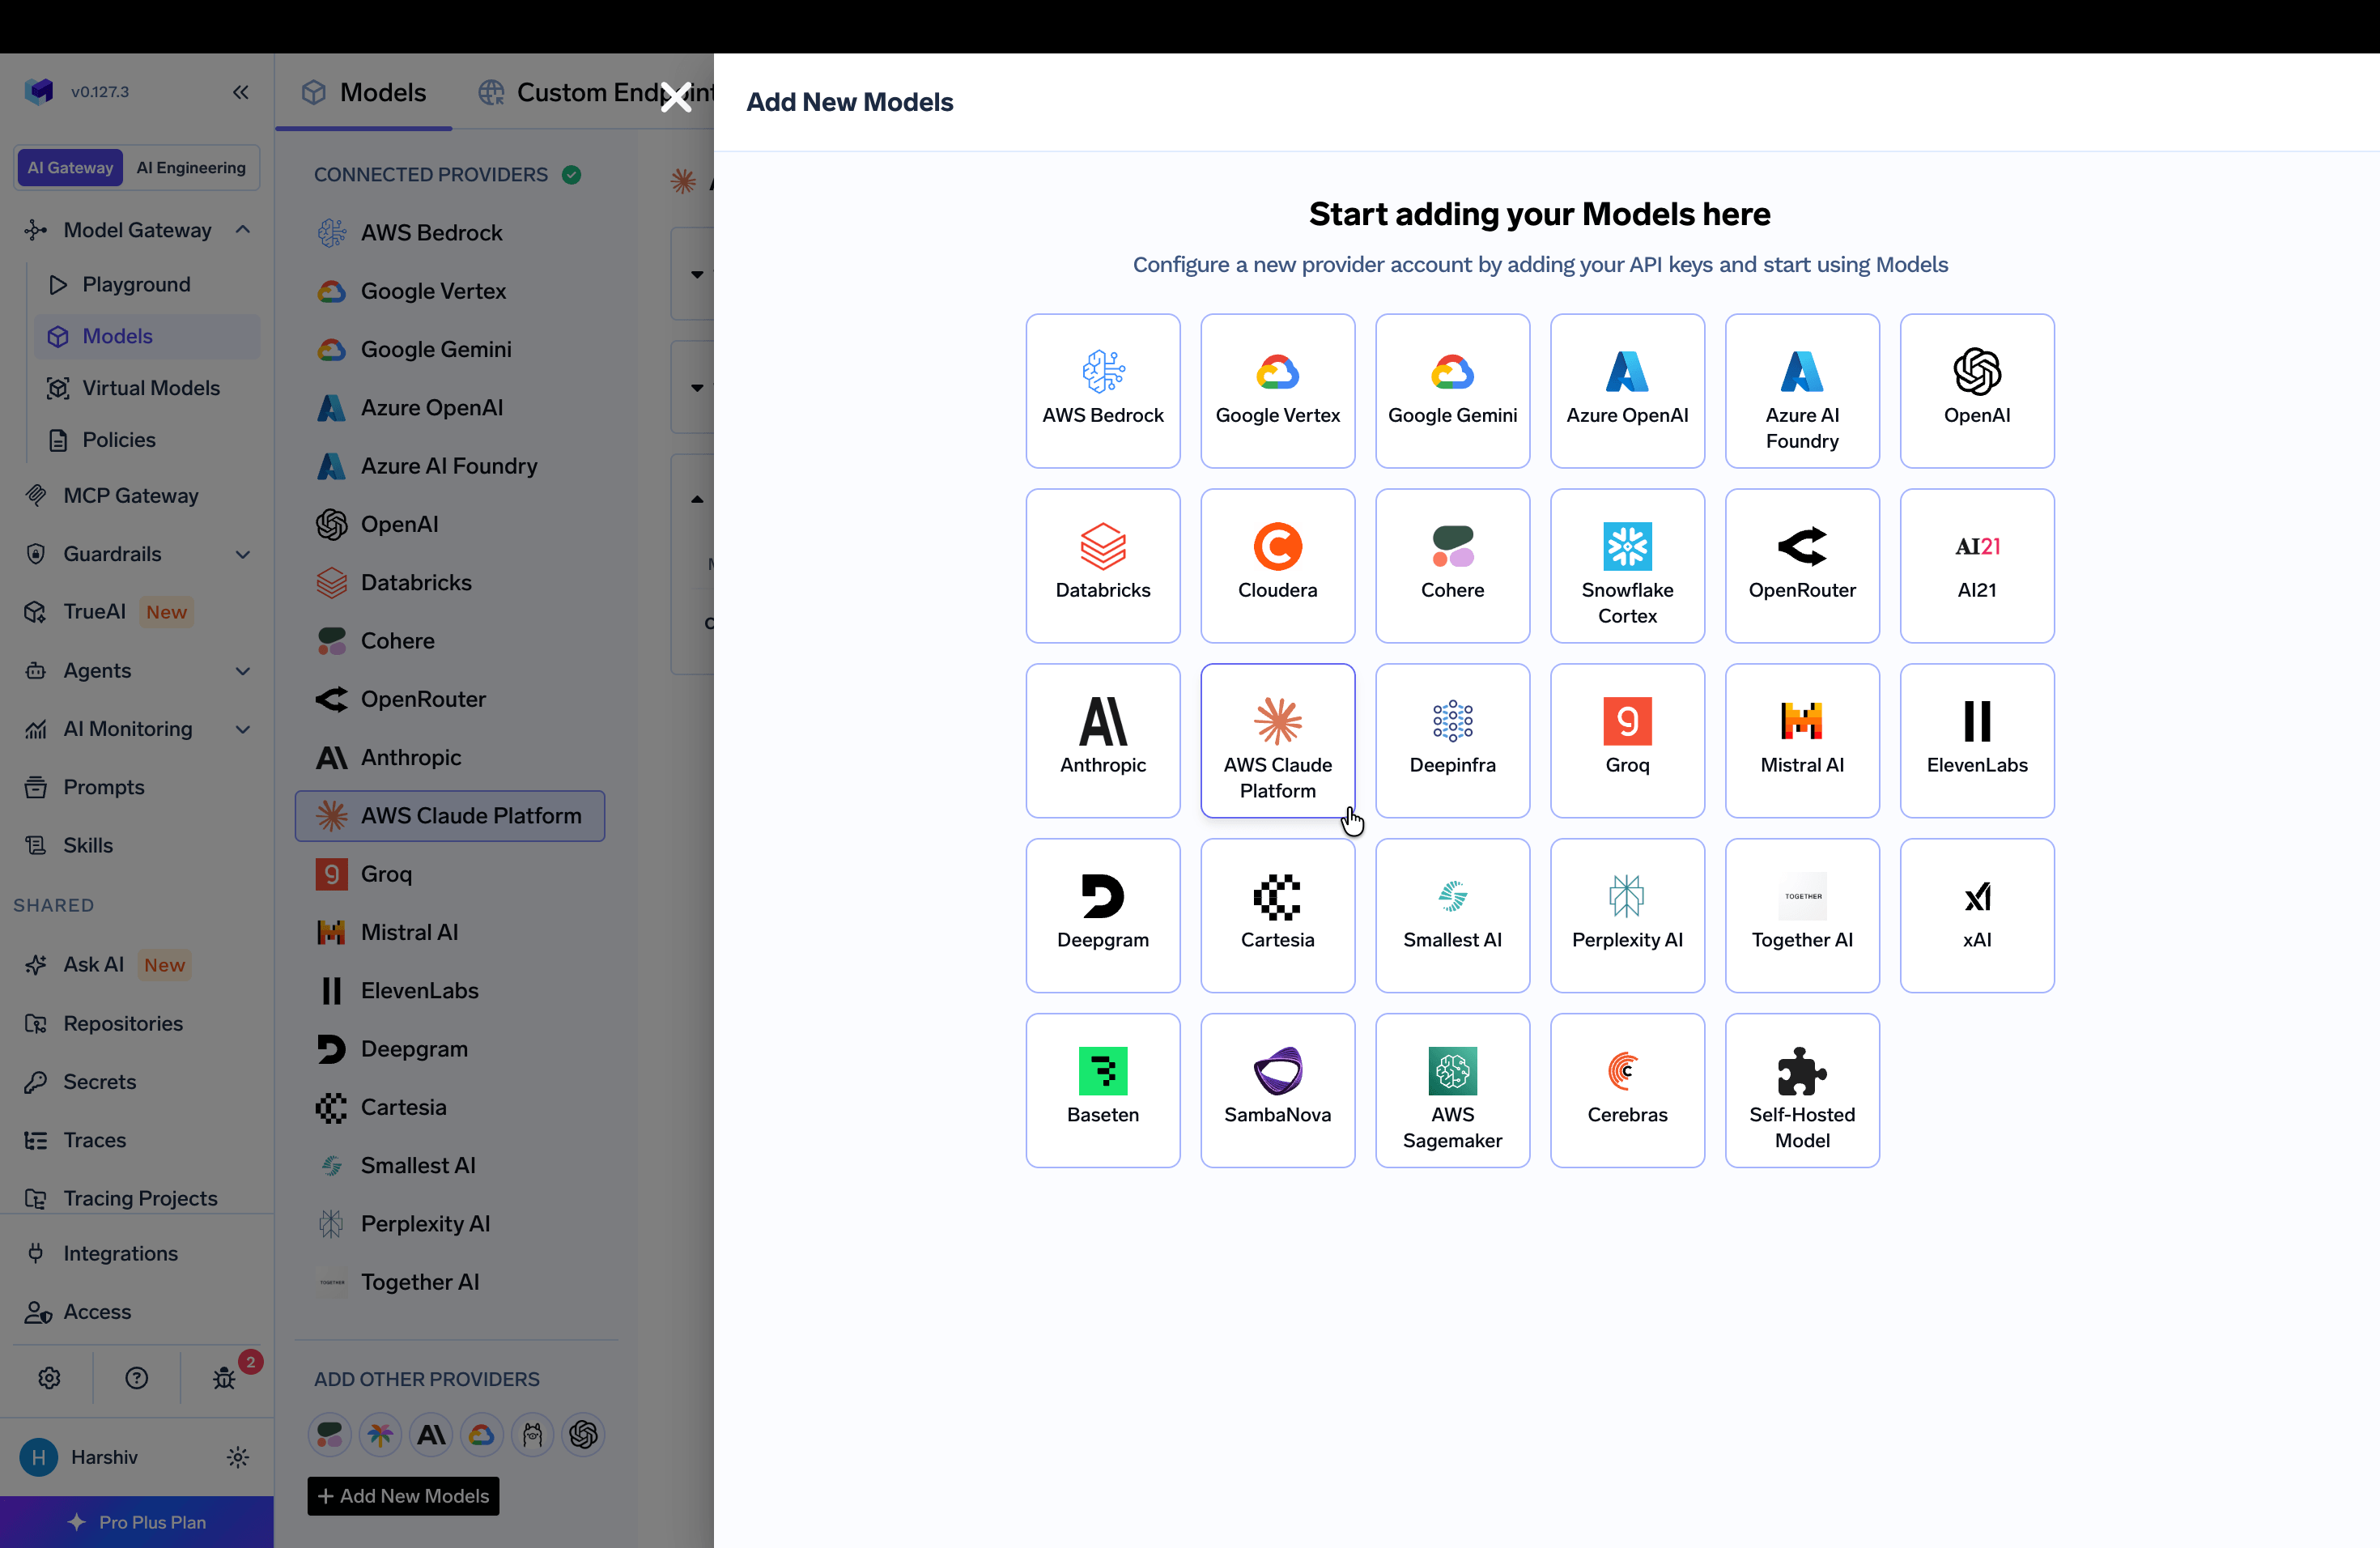The image size is (2380, 1548).
Task: Pick the Cloudera provider card
Action: click(1278, 566)
